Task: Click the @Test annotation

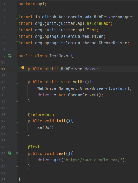Action: pos(34,147)
